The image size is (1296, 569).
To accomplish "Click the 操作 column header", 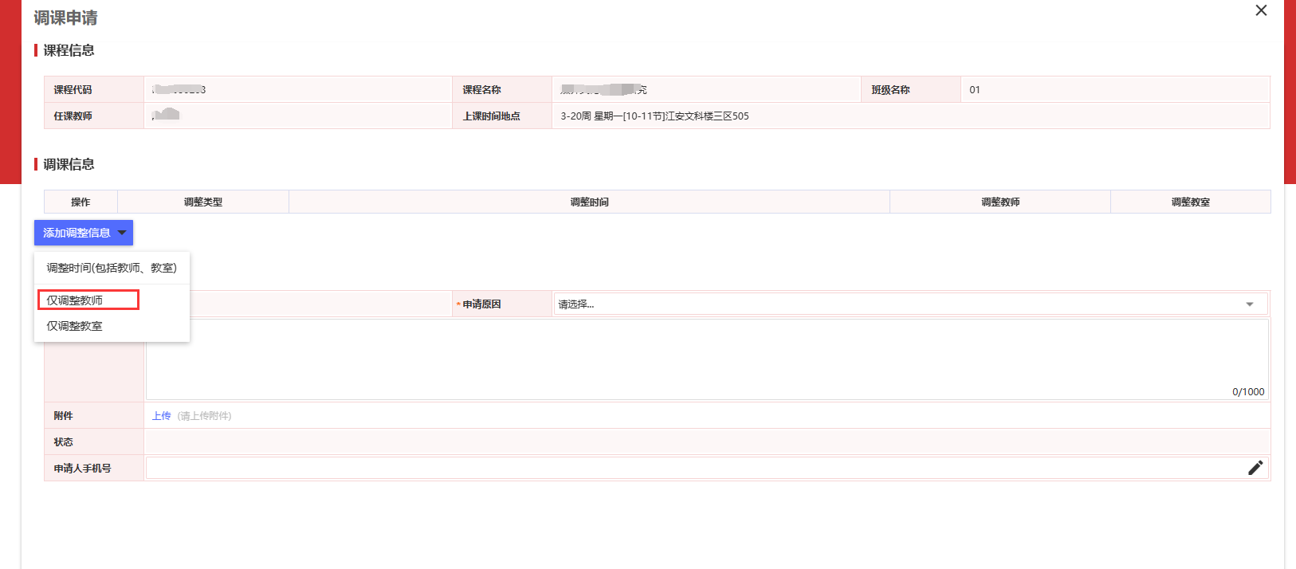I will point(81,202).
